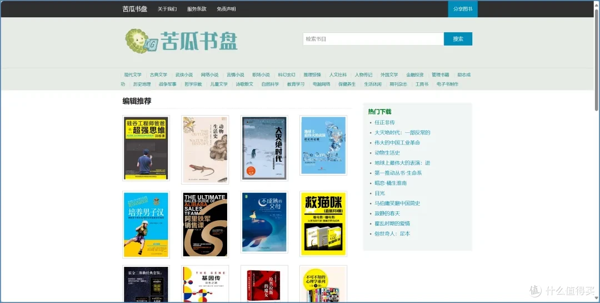Open hot download 目光

pos(379,193)
